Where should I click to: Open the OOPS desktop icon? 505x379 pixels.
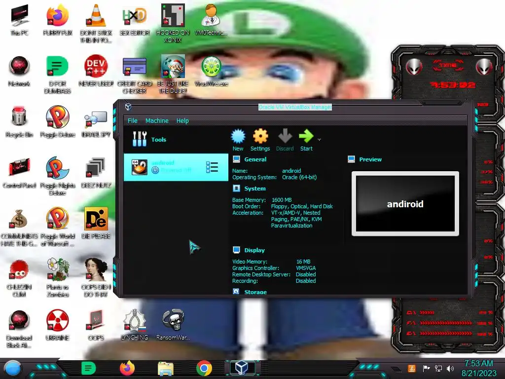click(96, 325)
